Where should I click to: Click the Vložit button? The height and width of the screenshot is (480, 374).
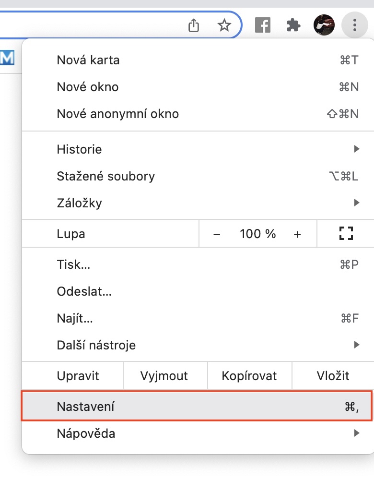[x=333, y=376]
